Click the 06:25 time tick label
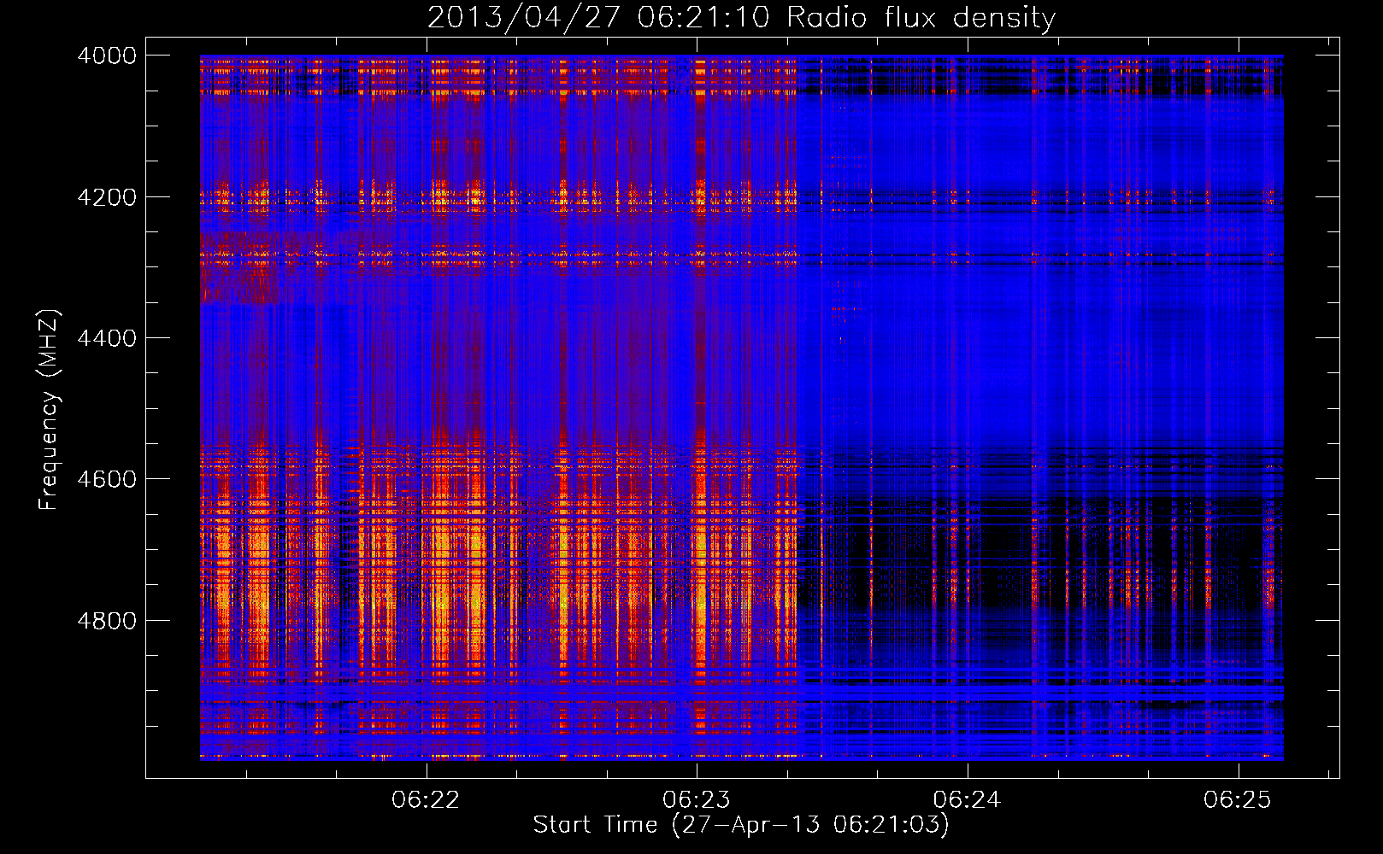 pyautogui.click(x=1238, y=799)
